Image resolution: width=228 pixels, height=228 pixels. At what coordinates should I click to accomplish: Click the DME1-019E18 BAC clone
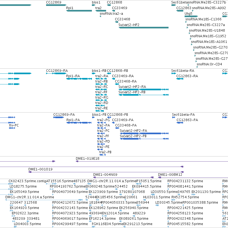coord(152,161)
